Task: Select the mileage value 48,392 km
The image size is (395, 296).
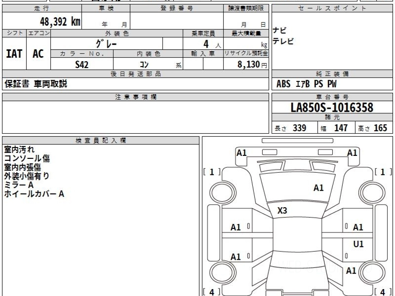Action: coord(60,22)
